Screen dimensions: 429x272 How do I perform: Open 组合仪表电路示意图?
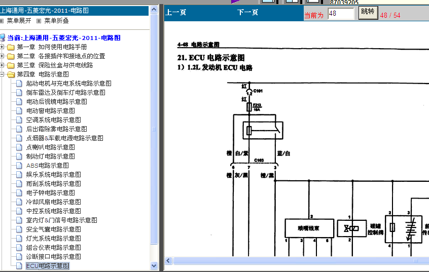pyautogui.click(x=54, y=247)
